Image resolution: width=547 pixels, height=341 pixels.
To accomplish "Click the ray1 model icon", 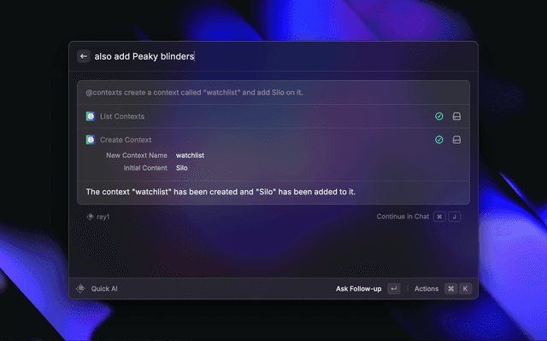I will [90, 217].
